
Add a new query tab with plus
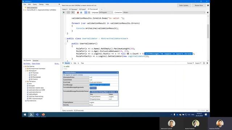click(x=101, y=9)
